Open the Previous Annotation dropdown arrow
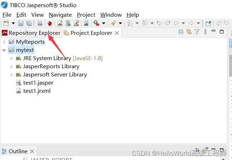 click(x=152, y=23)
